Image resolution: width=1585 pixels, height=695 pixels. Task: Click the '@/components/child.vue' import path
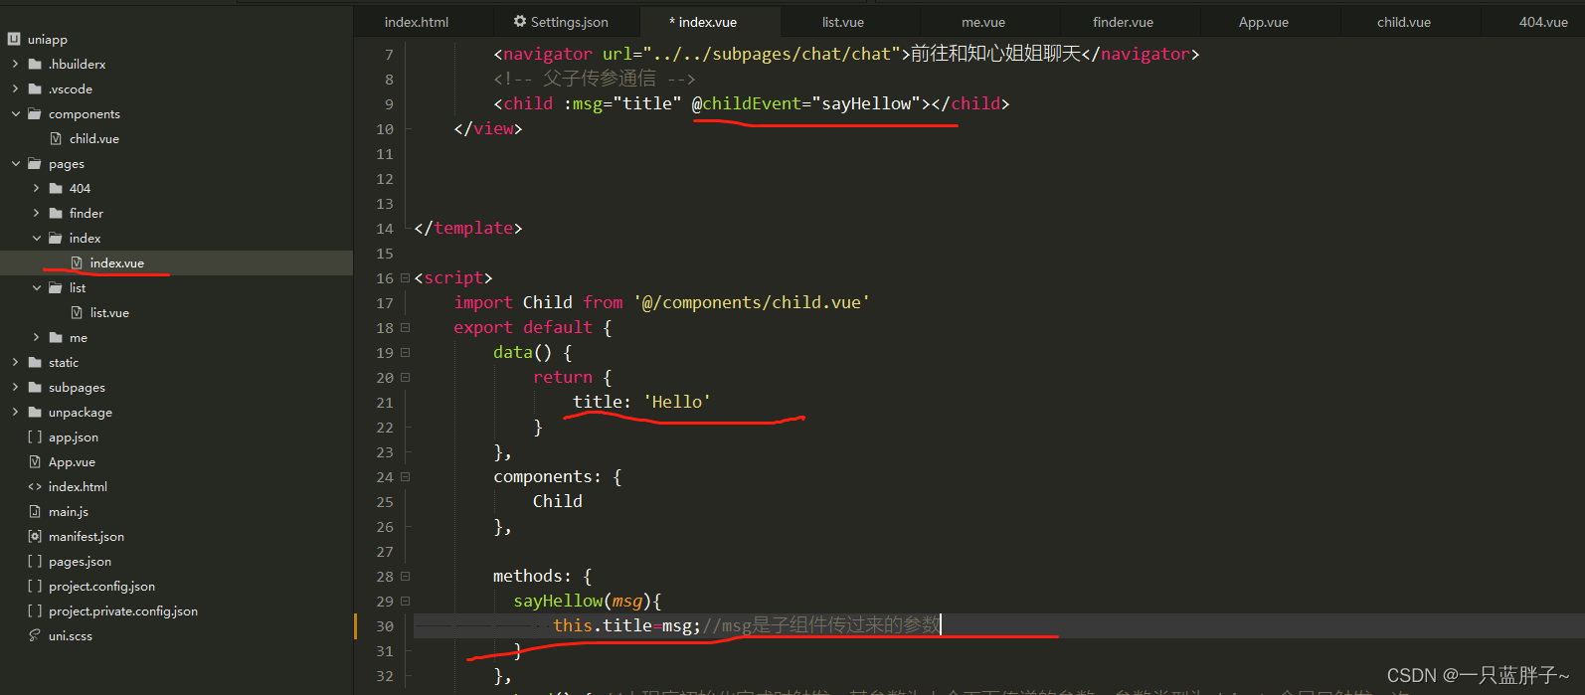pos(752,302)
